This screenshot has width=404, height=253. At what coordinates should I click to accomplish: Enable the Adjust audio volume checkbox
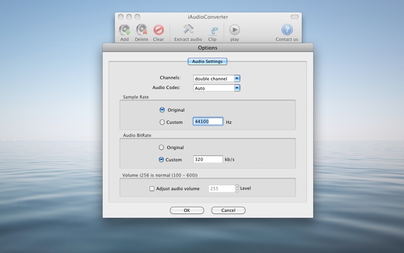coord(152,189)
